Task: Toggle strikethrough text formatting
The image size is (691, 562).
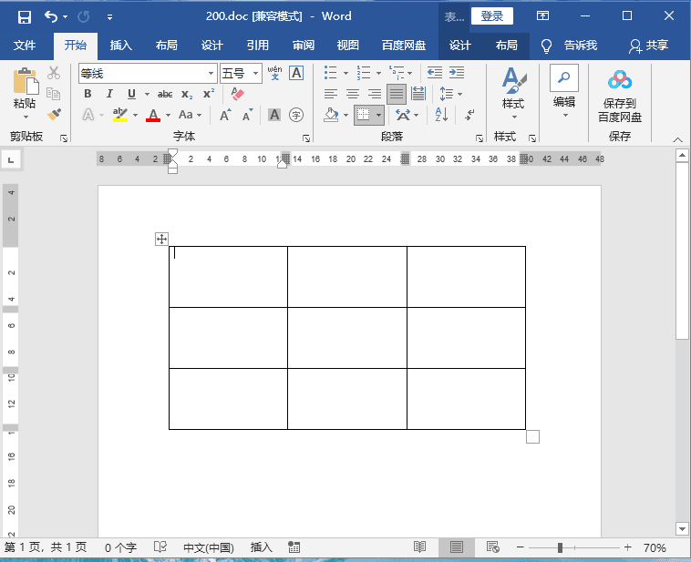Action: point(165,94)
